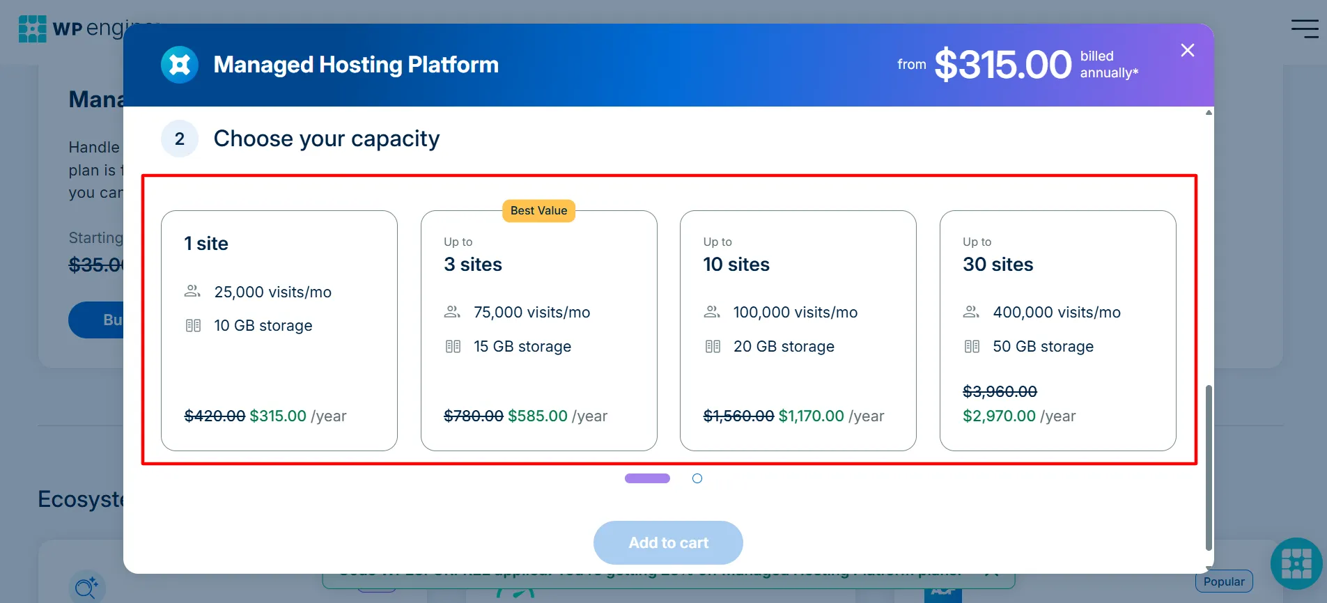The width and height of the screenshot is (1327, 603).
Task: Click the Best Value badge
Action: tap(539, 210)
